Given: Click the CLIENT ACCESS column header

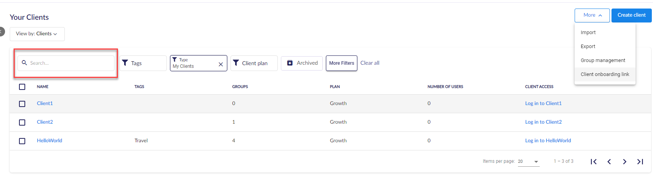Looking at the screenshot, I should tap(539, 87).
